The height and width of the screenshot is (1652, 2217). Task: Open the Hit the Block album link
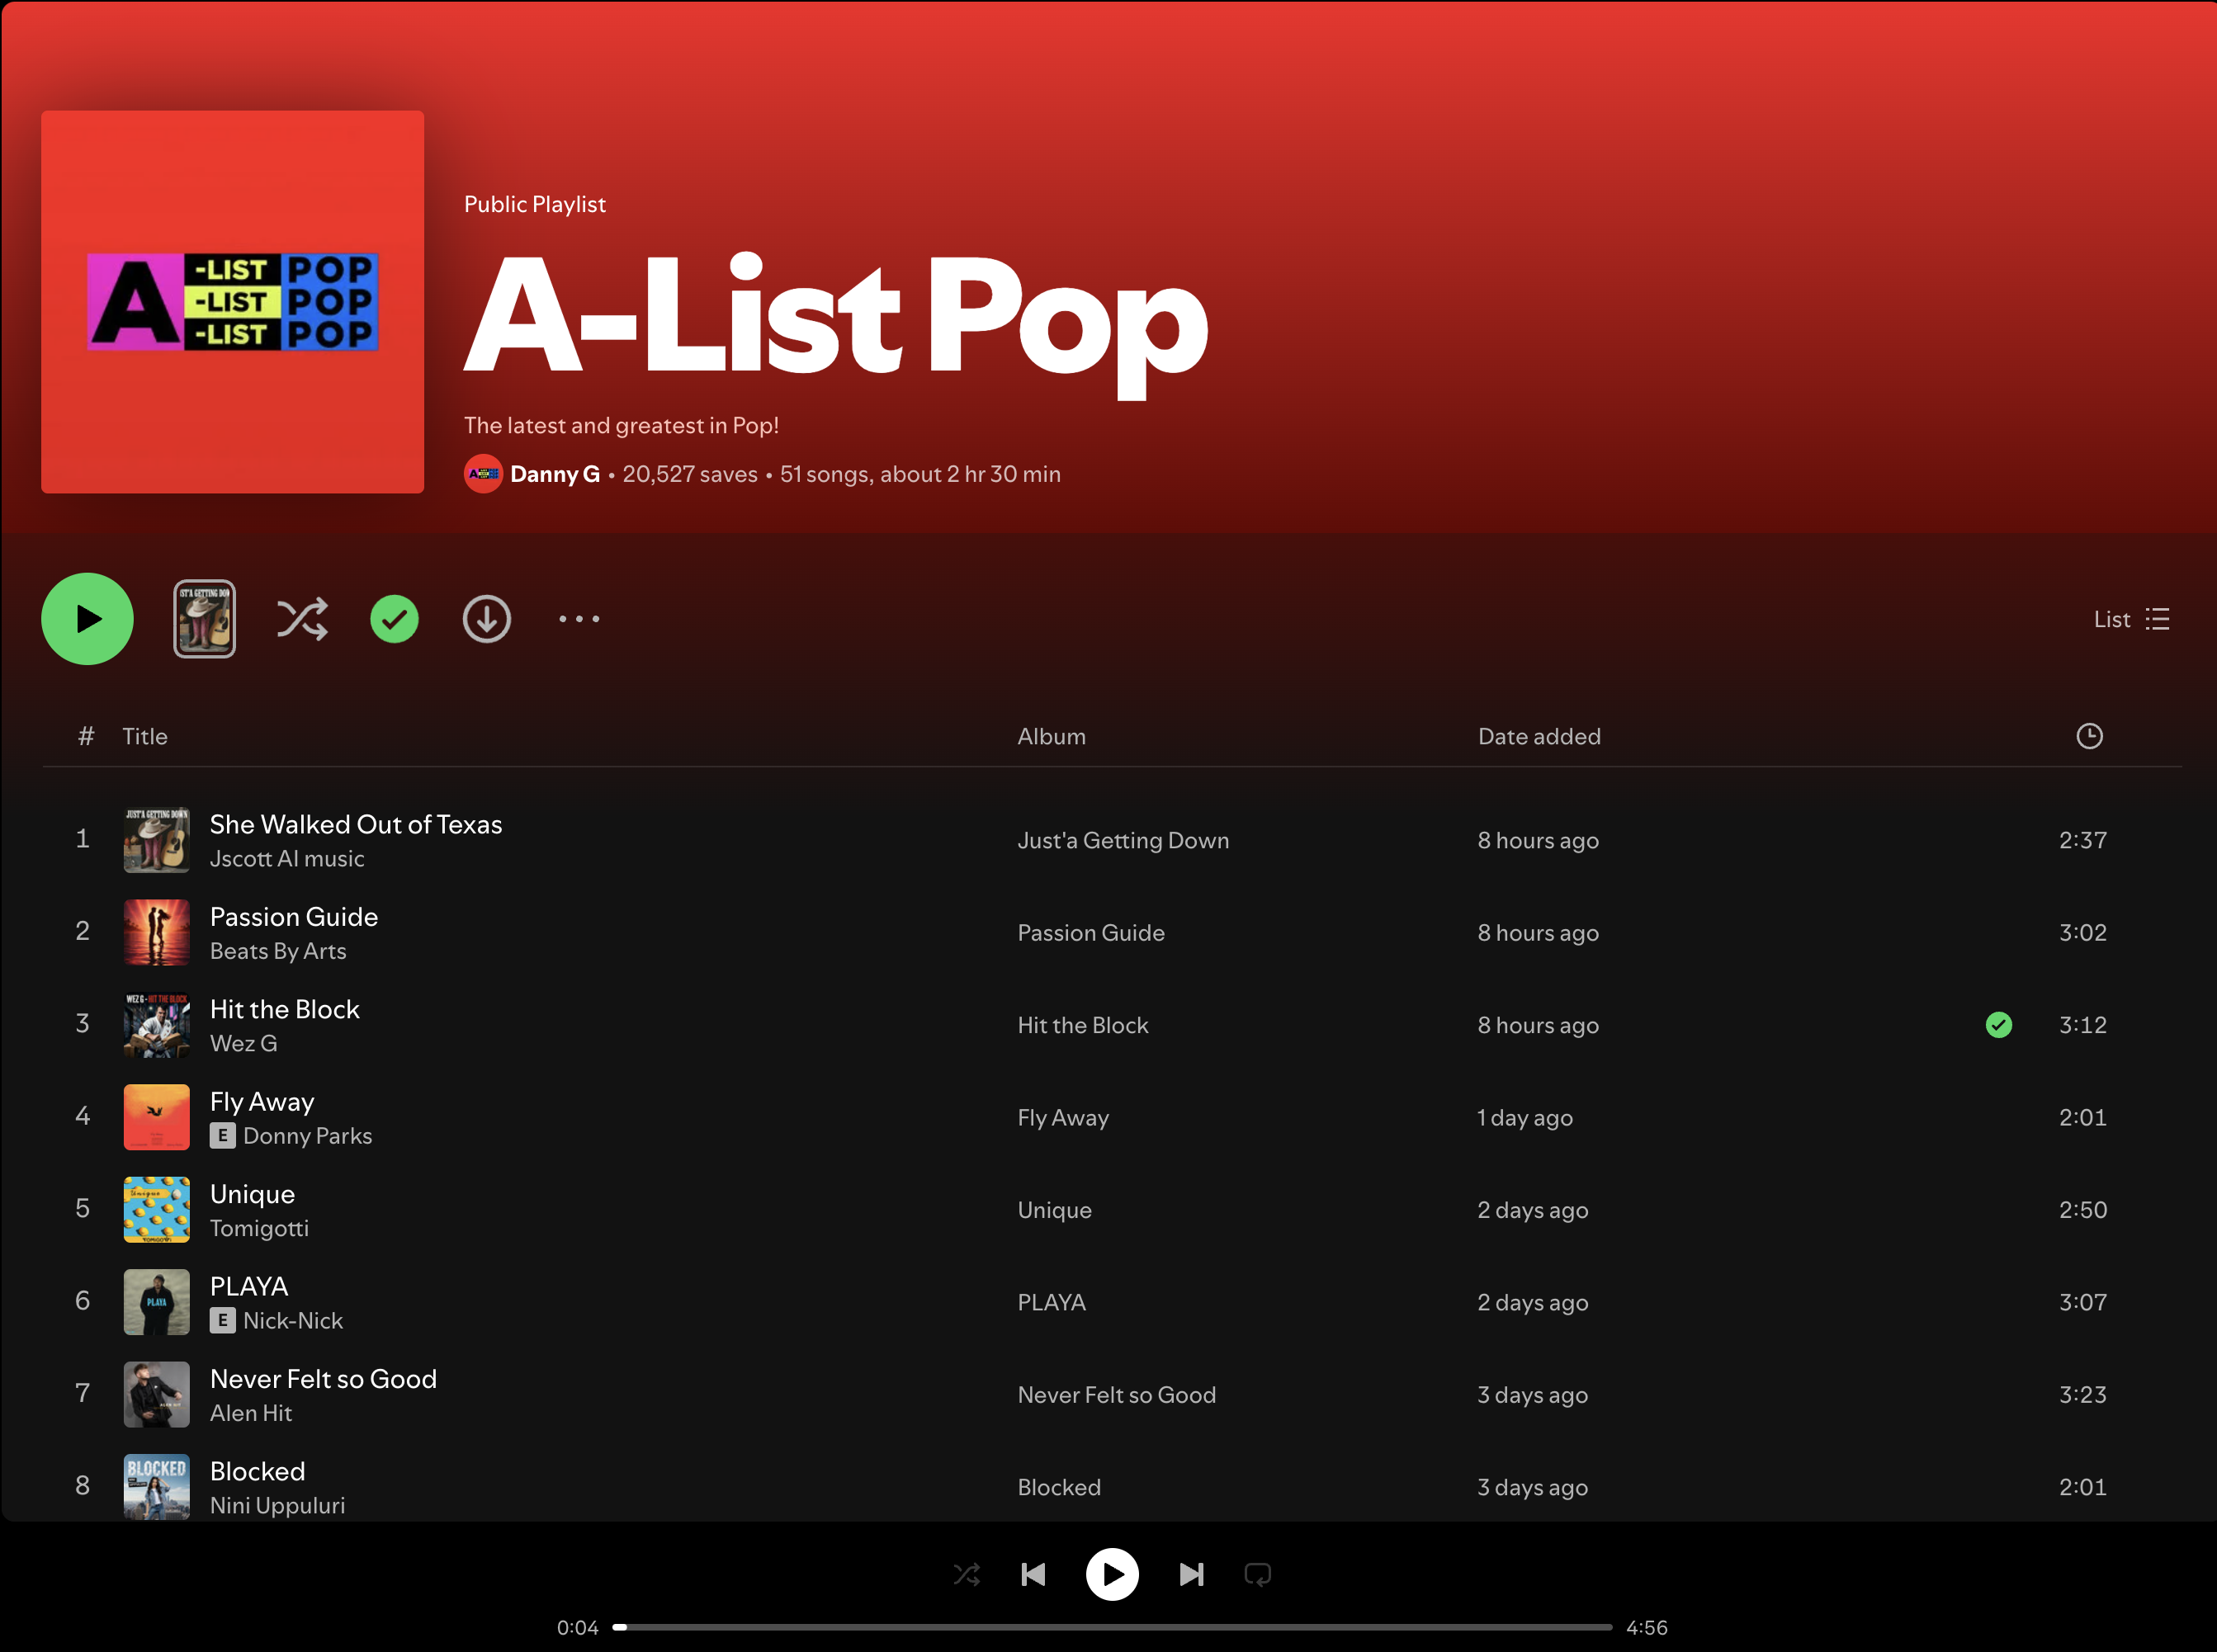tap(1083, 1025)
